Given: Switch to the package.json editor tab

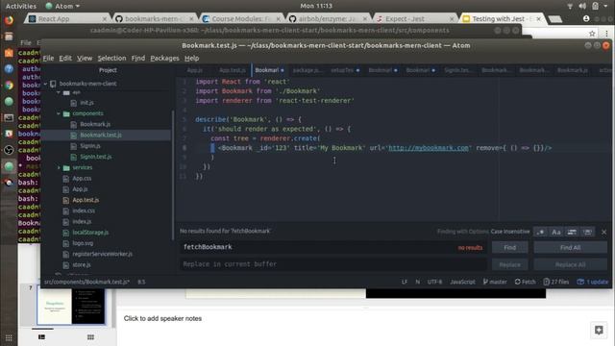Looking at the screenshot, I should coord(307,70).
